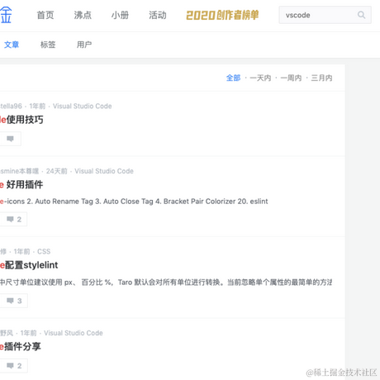The width and height of the screenshot is (380, 380).
Task: Open the 好用插件 article title
Action: (21, 184)
